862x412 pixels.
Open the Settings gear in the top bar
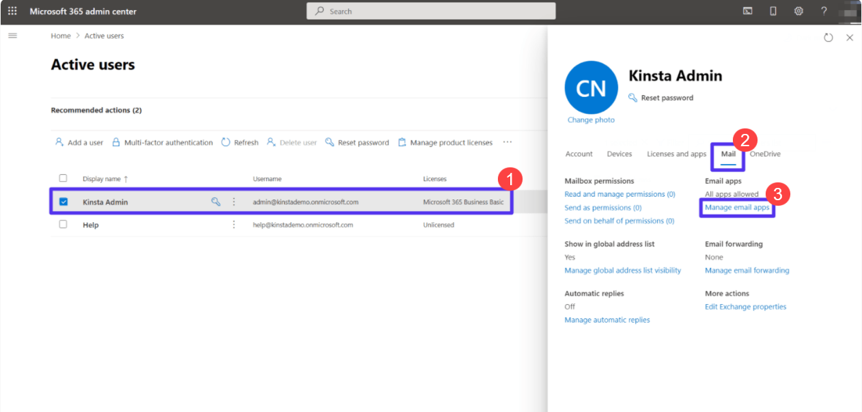798,11
